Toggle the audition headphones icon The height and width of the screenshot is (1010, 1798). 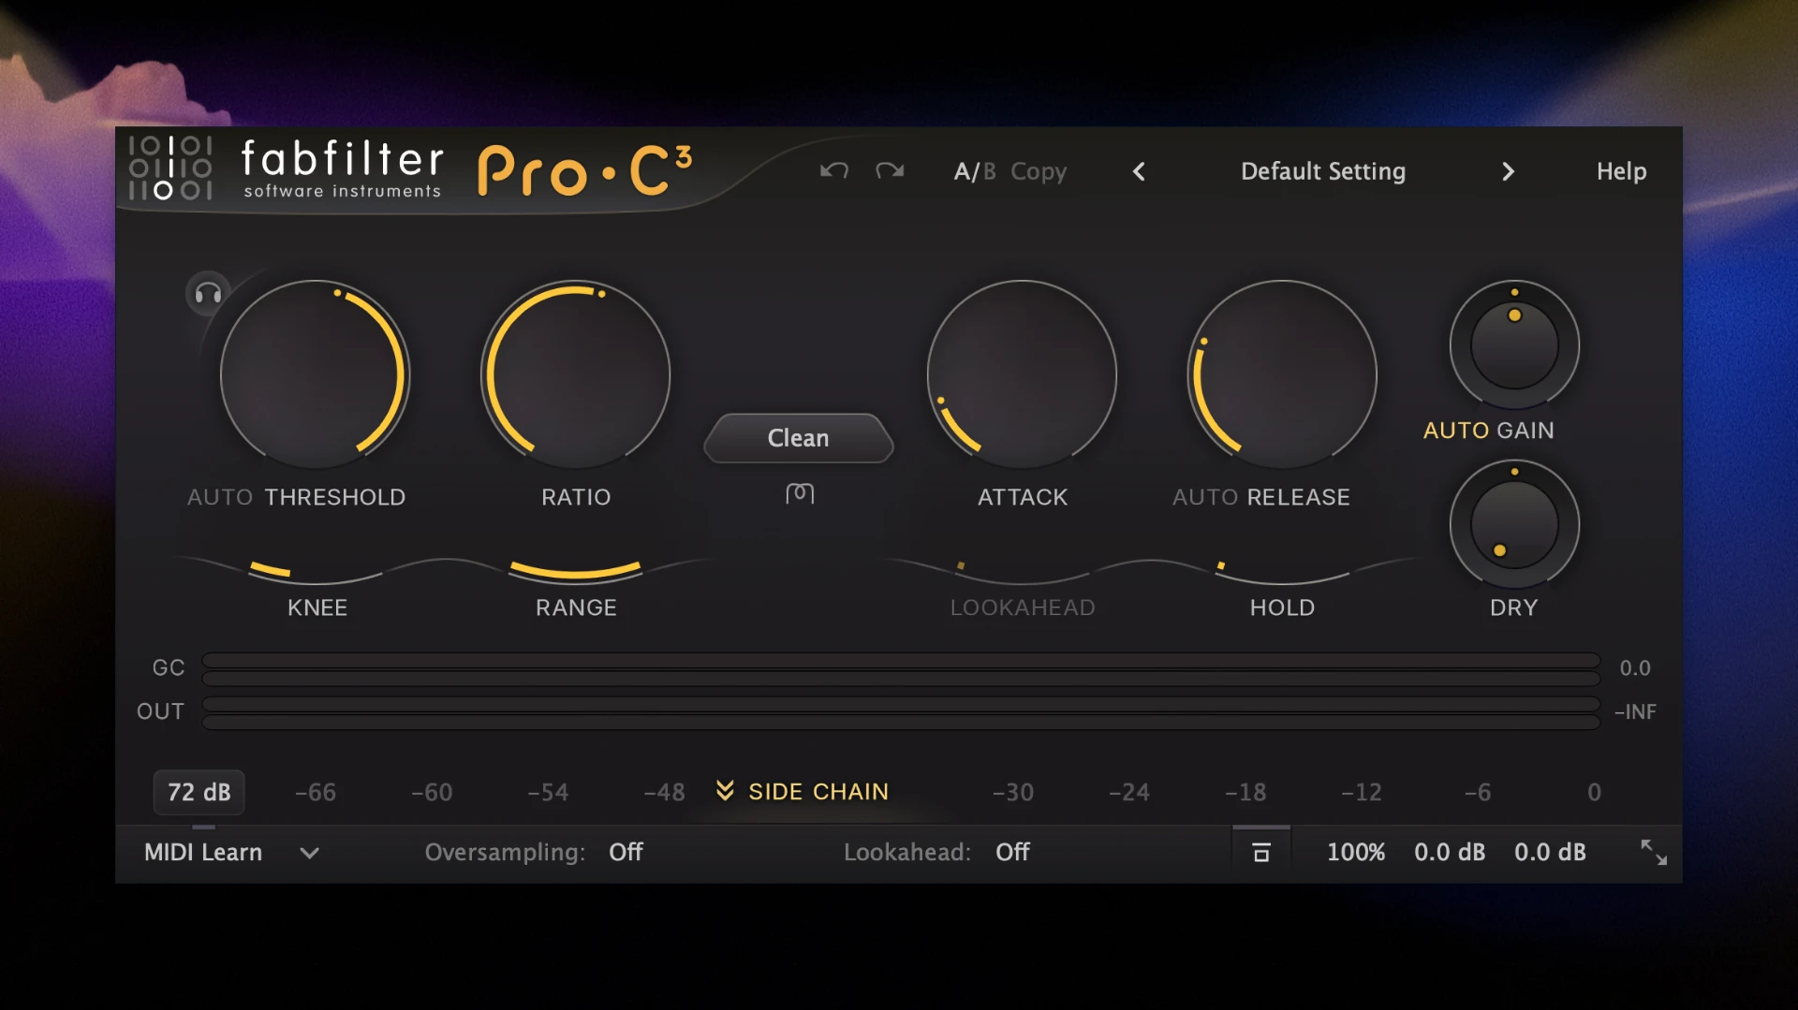point(208,294)
